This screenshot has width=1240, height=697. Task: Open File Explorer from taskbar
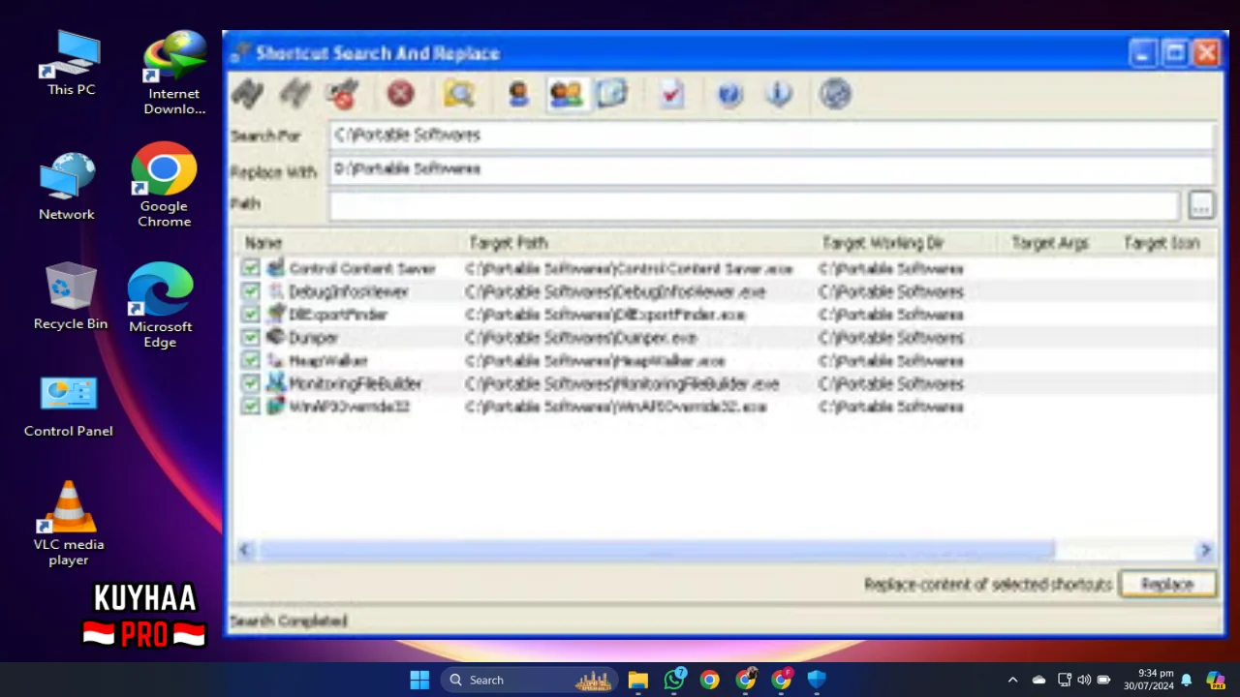(637, 680)
